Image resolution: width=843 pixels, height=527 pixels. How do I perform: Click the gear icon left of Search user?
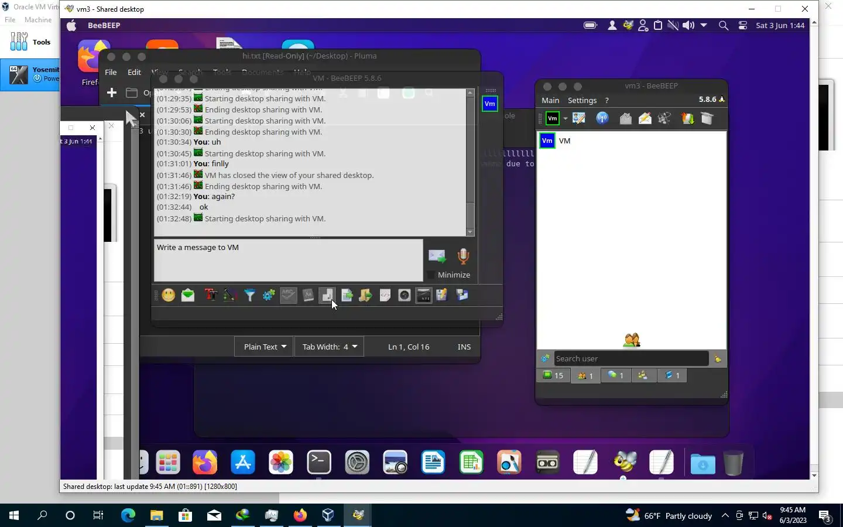pyautogui.click(x=545, y=358)
